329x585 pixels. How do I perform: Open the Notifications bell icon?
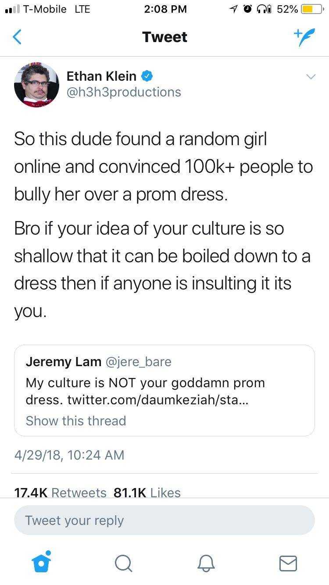(206, 564)
